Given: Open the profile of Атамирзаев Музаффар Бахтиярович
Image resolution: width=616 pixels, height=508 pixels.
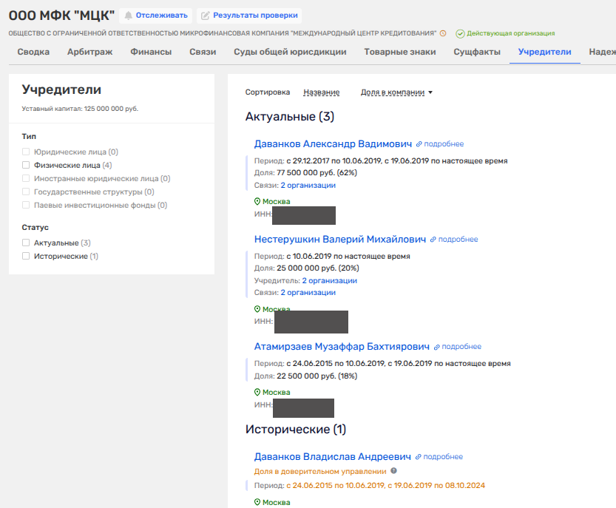Looking at the screenshot, I should (342, 347).
